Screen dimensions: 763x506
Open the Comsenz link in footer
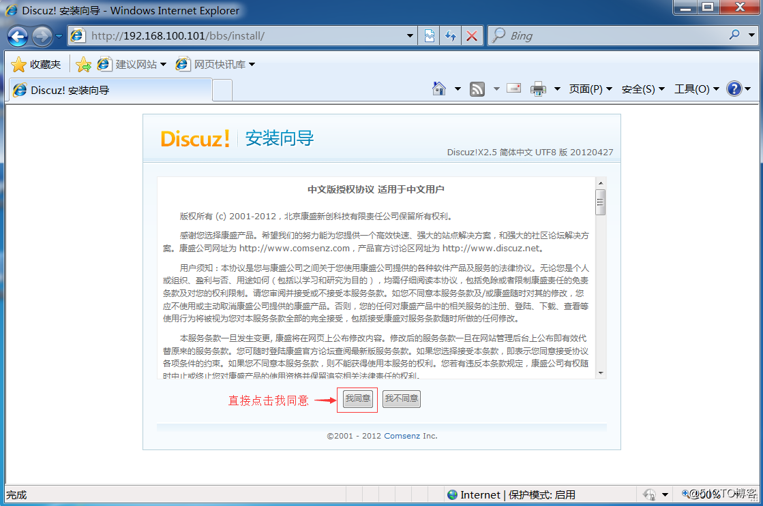coord(402,436)
